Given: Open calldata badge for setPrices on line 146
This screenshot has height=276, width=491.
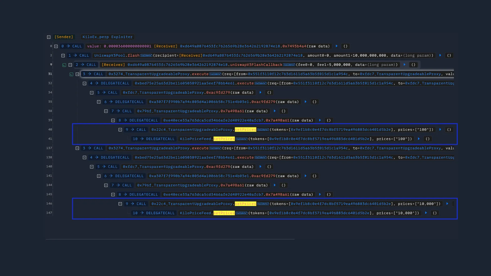Looking at the screenshot, I should [263, 204].
